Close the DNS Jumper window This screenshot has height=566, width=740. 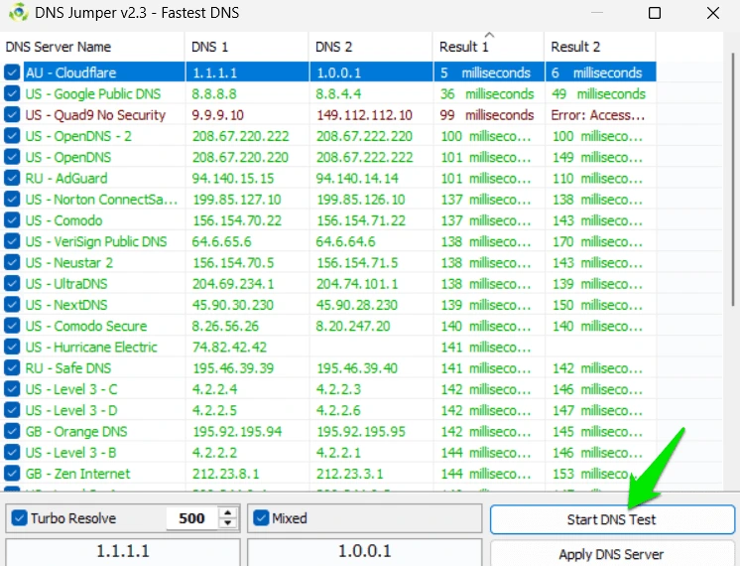point(713,13)
